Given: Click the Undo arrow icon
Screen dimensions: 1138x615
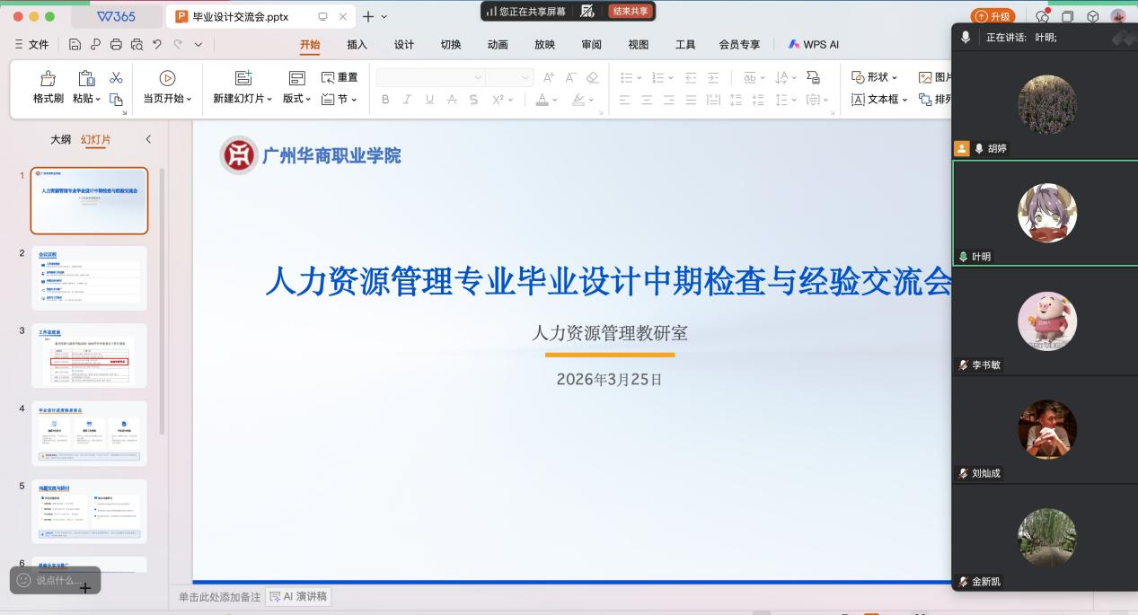Looking at the screenshot, I should coord(157,44).
